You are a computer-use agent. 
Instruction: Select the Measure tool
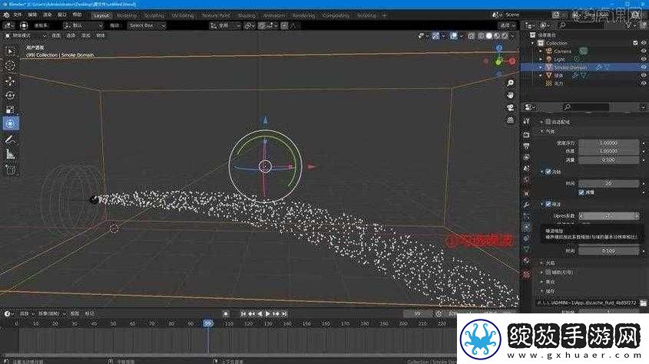[10, 155]
